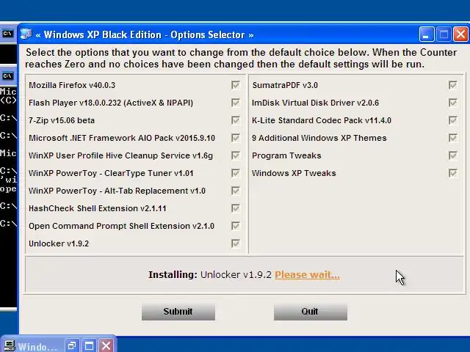Image resolution: width=470 pixels, height=352 pixels.
Task: Close the bottom minimized 'Windo...' window
Action: coord(106,346)
